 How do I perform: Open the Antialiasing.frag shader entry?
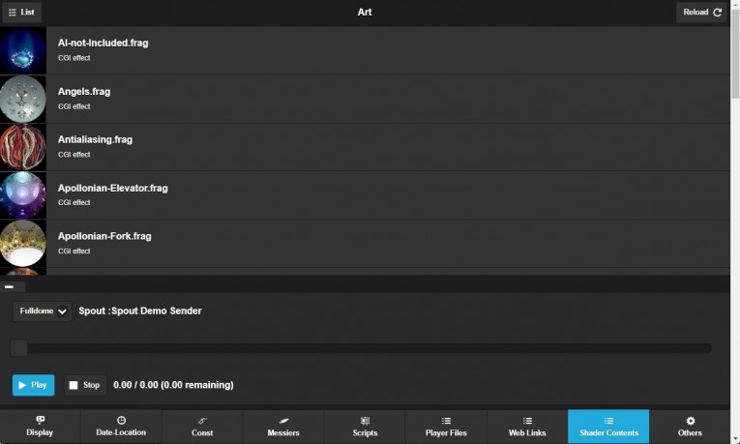click(95, 139)
